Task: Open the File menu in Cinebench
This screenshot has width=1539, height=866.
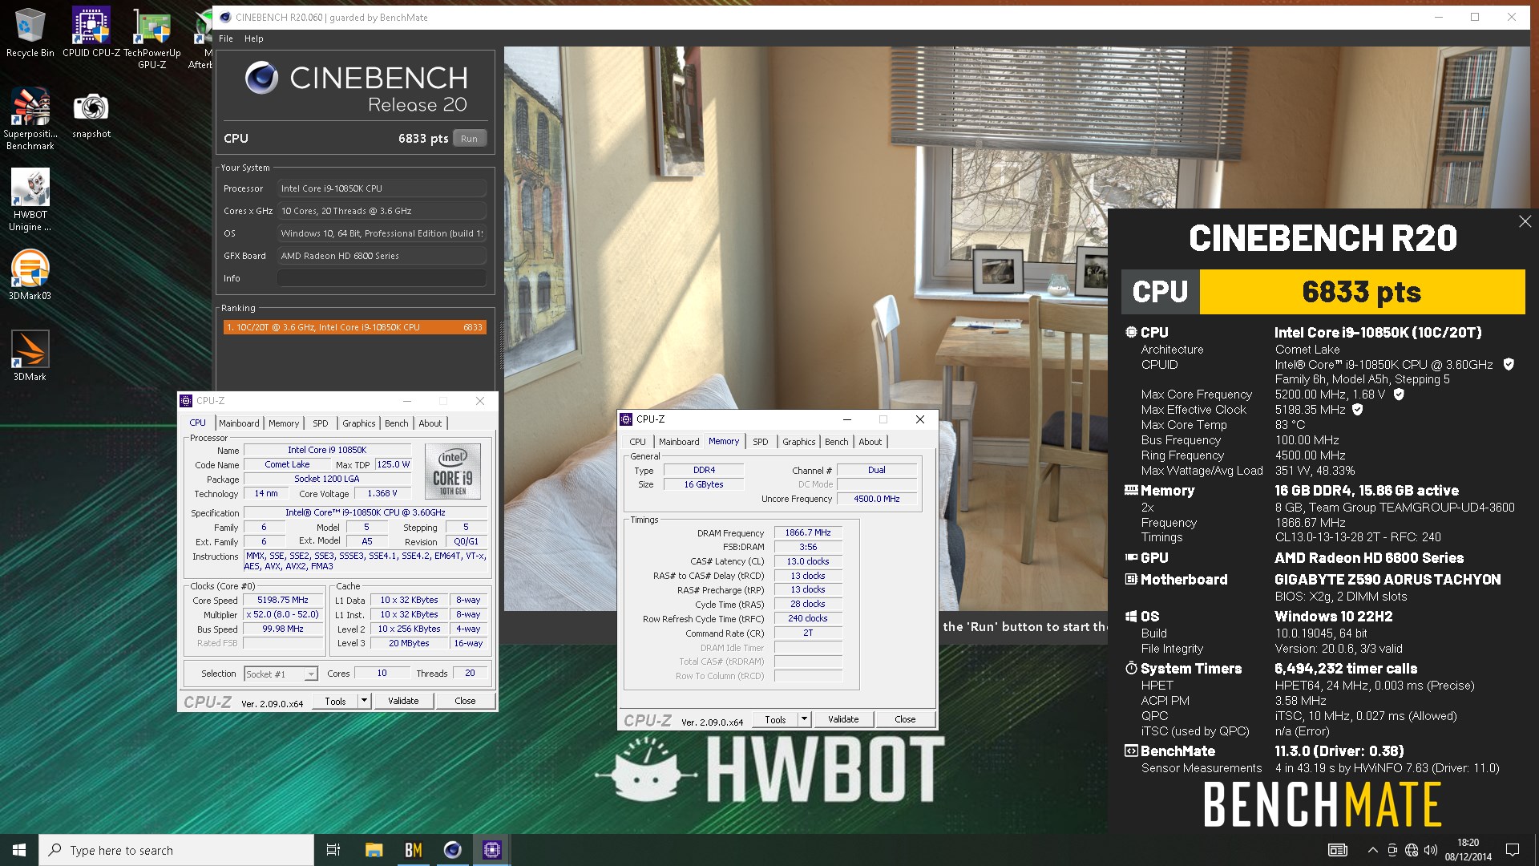Action: pyautogui.click(x=226, y=38)
